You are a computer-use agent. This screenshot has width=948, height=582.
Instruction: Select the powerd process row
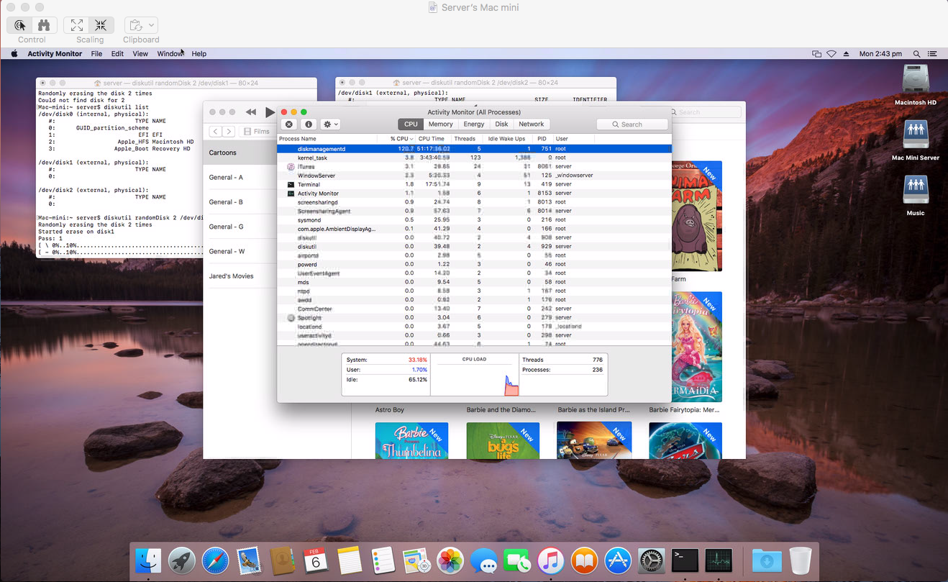(x=474, y=265)
